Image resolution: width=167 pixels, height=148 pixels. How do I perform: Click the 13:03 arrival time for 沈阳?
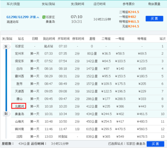49,137
